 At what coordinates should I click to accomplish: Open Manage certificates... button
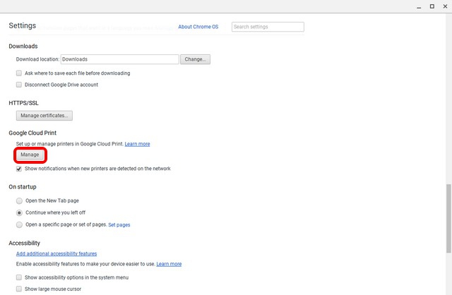click(x=44, y=116)
